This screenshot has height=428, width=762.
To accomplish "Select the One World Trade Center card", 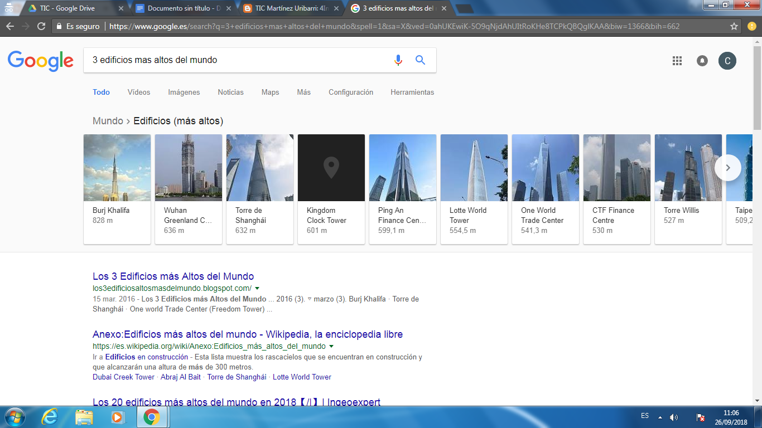I will [546, 189].
